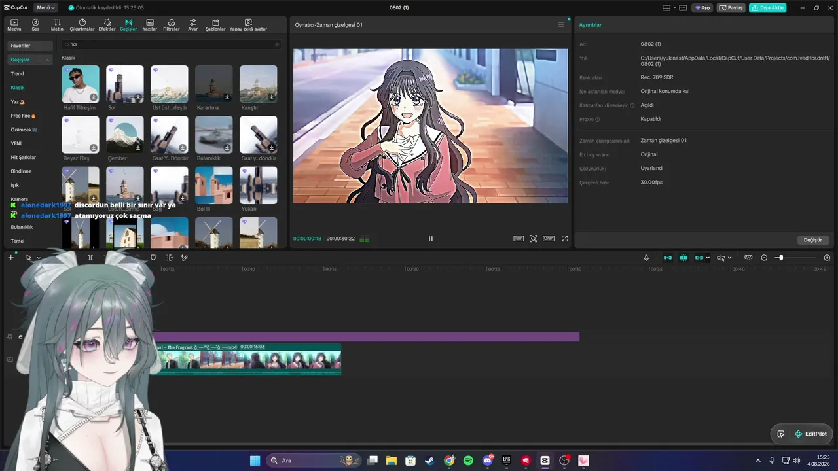Clear the hdr search field
Image resolution: width=838 pixels, height=471 pixels.
coord(277,44)
